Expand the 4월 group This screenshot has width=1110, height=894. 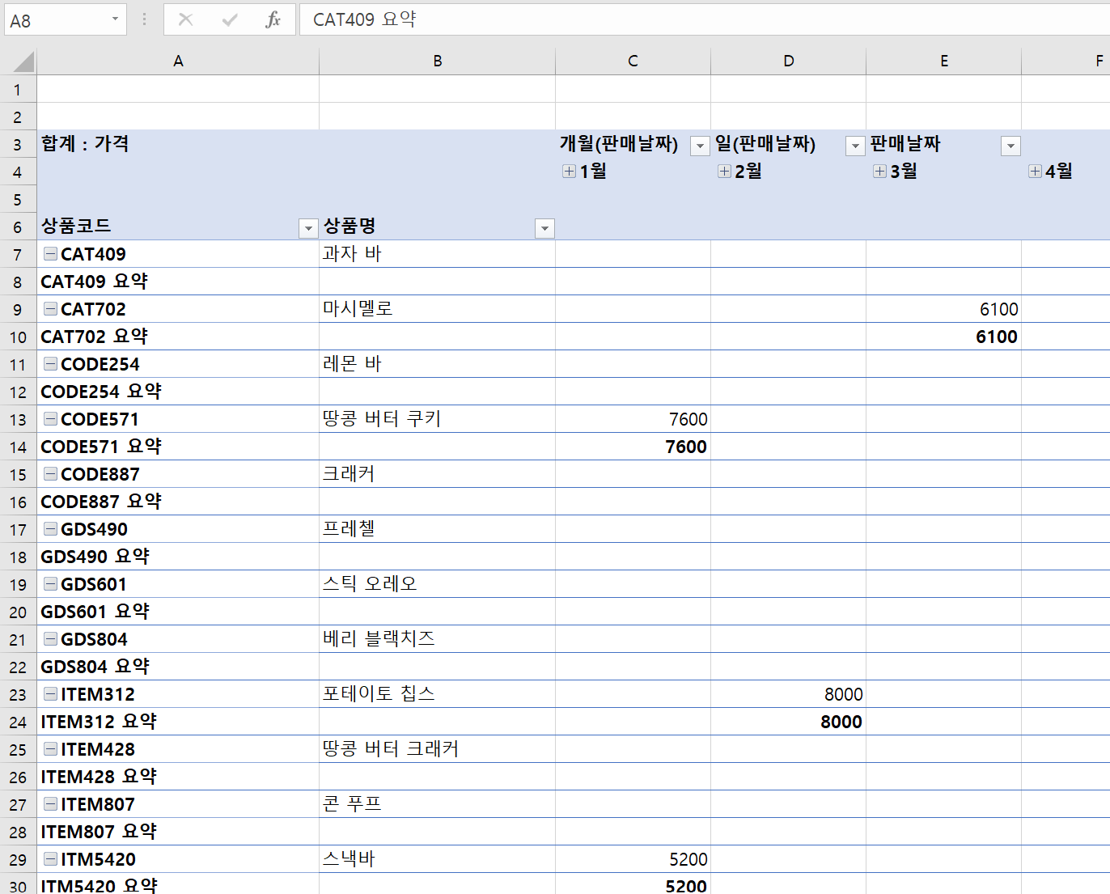[1036, 172]
